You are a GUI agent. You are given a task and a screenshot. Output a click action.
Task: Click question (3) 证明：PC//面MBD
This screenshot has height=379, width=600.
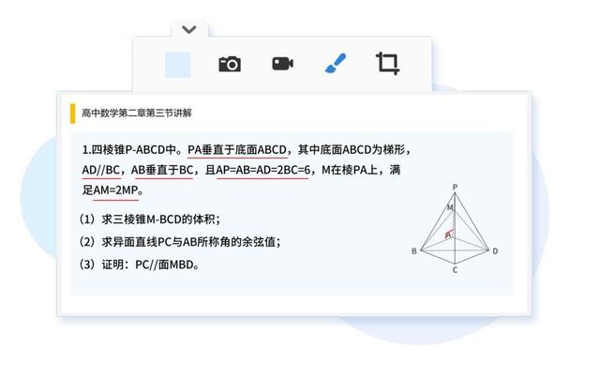(139, 265)
